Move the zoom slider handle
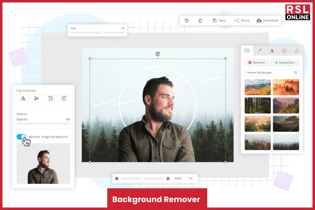 click(142, 178)
